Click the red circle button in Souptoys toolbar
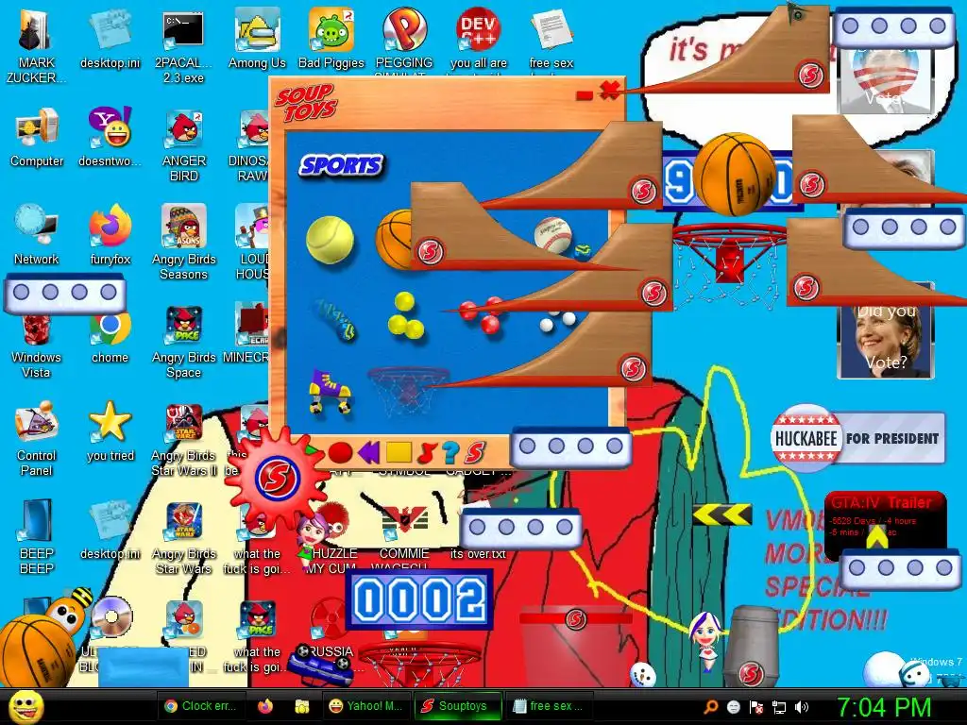967x725 pixels. tap(340, 453)
